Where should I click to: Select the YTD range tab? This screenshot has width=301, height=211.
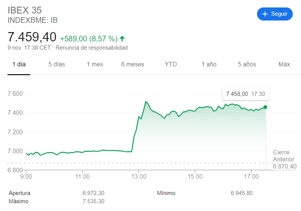click(171, 64)
